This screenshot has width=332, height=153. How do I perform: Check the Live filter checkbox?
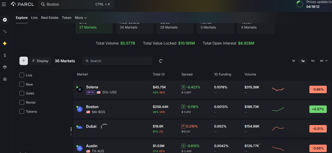(x=22, y=75)
